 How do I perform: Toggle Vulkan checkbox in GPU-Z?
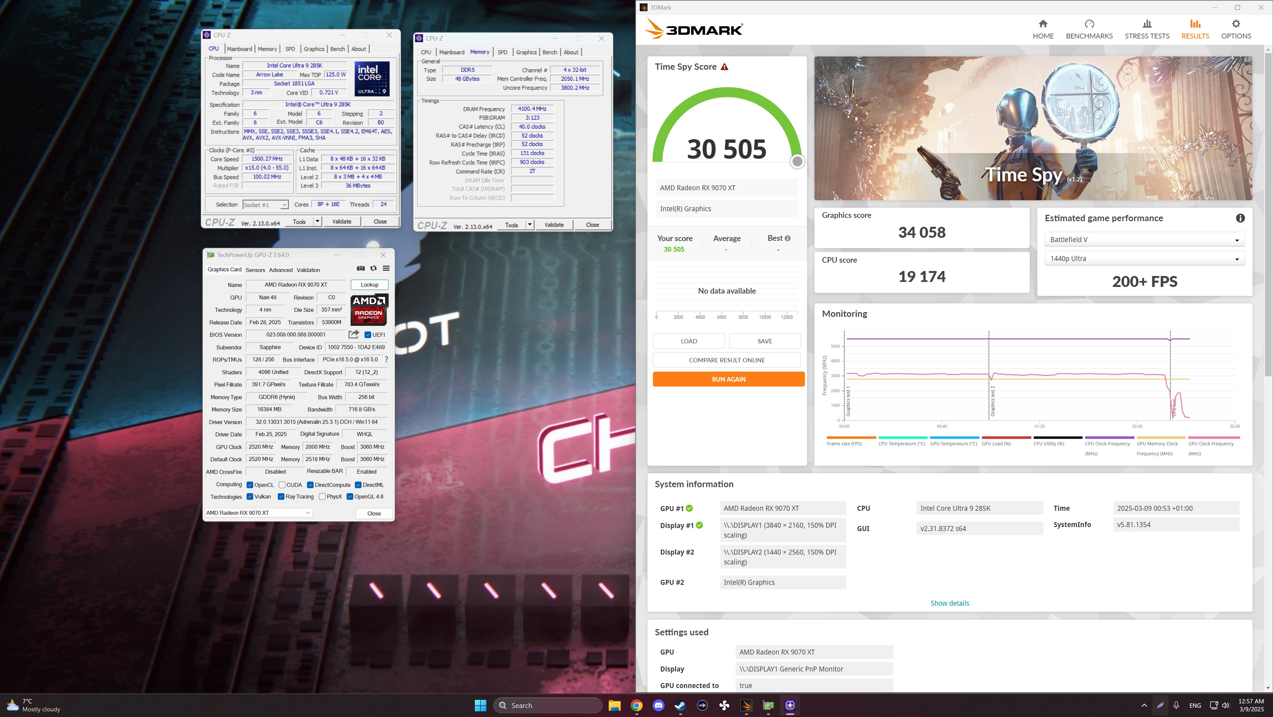coord(250,497)
